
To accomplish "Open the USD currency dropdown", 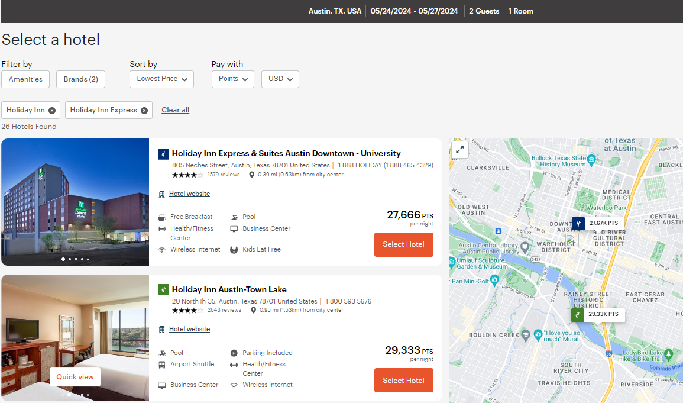I will point(280,79).
